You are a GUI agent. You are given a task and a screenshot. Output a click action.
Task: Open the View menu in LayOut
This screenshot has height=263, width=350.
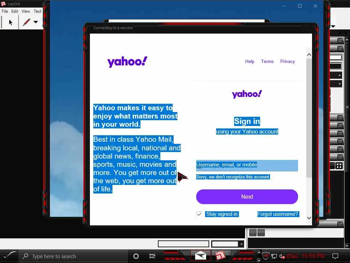tap(26, 11)
